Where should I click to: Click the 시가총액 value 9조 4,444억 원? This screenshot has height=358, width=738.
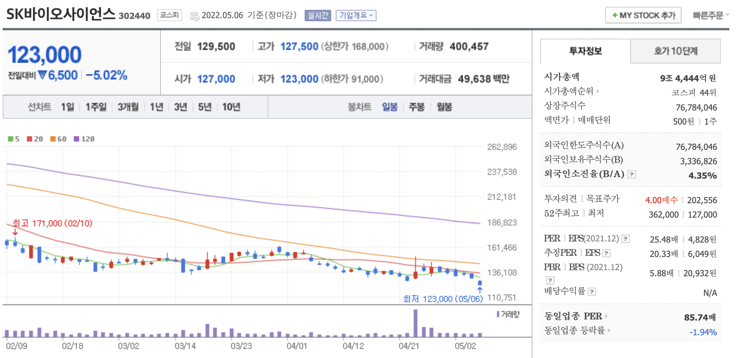pos(688,78)
